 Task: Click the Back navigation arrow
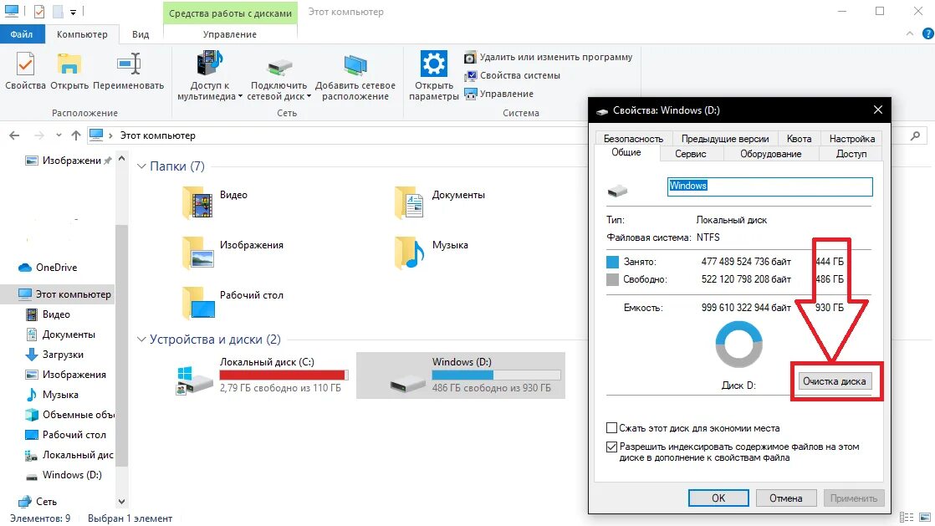[x=14, y=135]
